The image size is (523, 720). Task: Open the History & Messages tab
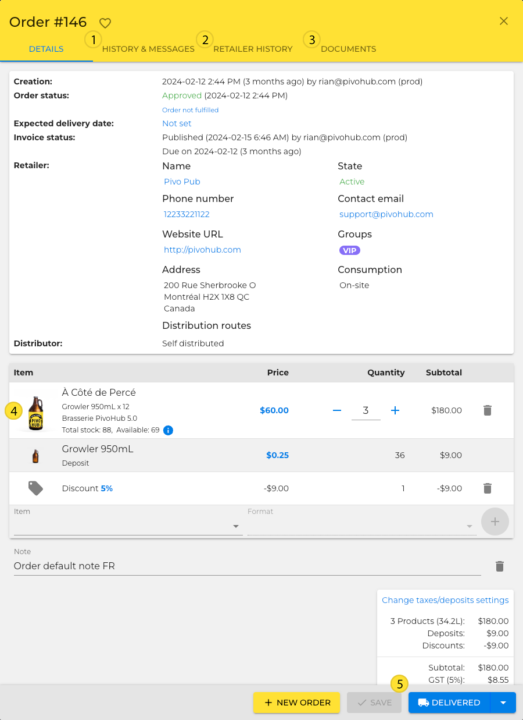pyautogui.click(x=148, y=49)
